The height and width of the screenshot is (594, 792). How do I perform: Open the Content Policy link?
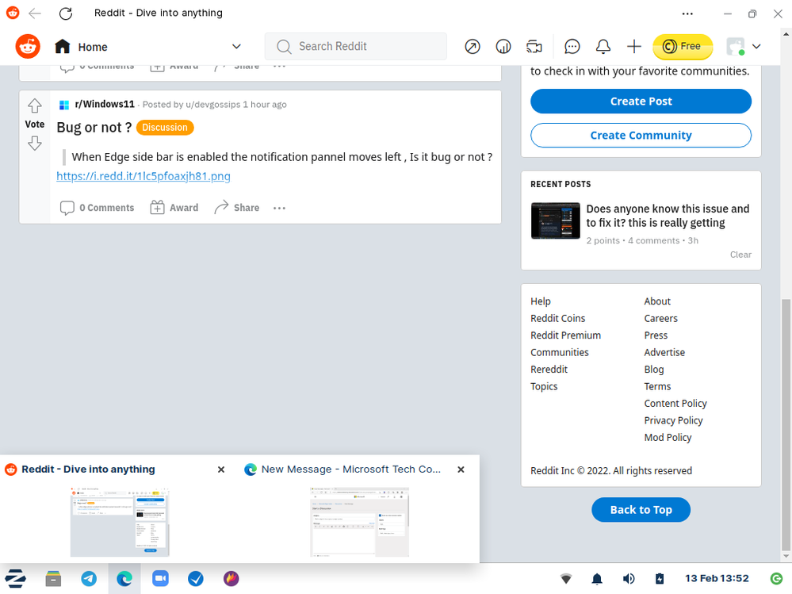click(675, 404)
